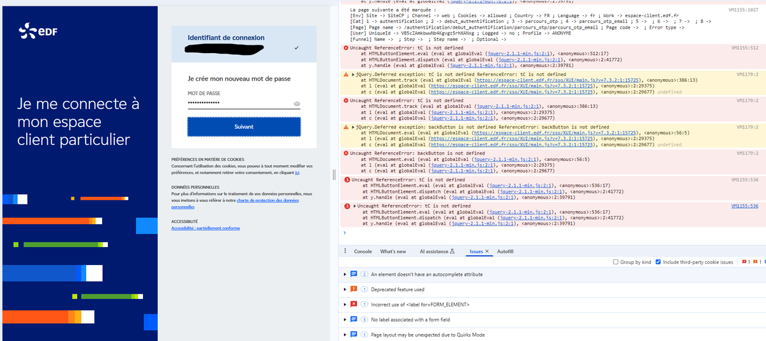Switch to the Console drawer tab
766x341 pixels.
(x=363, y=252)
